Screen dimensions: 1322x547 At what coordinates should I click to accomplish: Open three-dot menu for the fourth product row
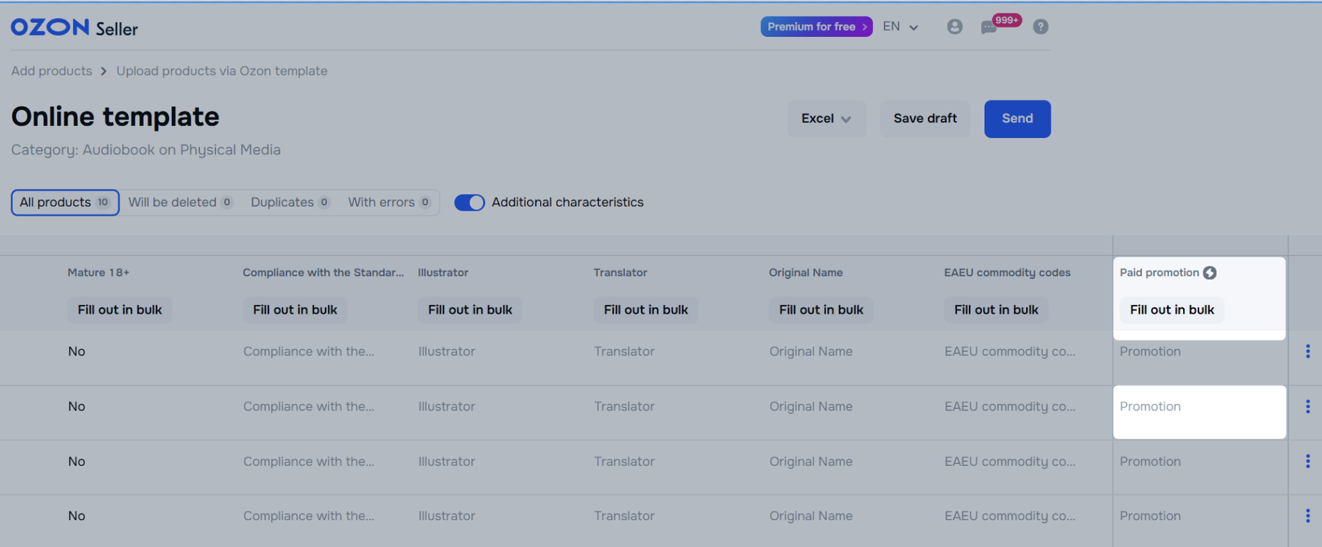(x=1307, y=515)
